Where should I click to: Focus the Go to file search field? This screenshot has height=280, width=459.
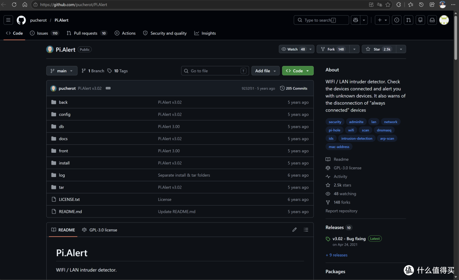215,71
